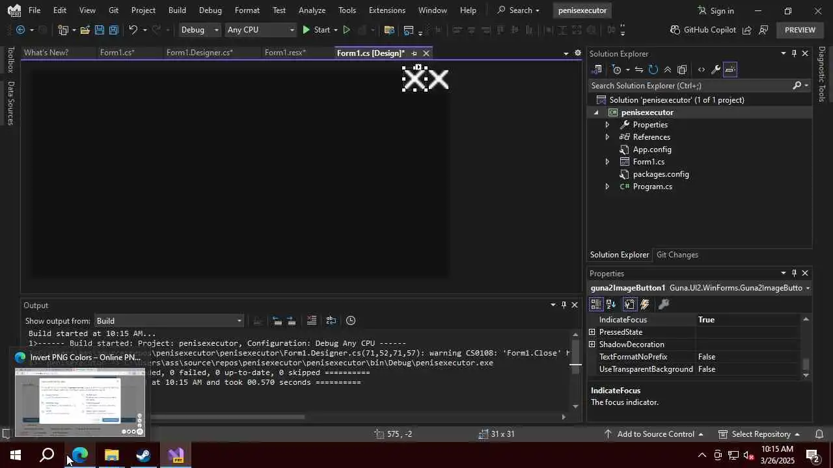
Task: Open File Explorer from the taskbar
Action: [112, 455]
